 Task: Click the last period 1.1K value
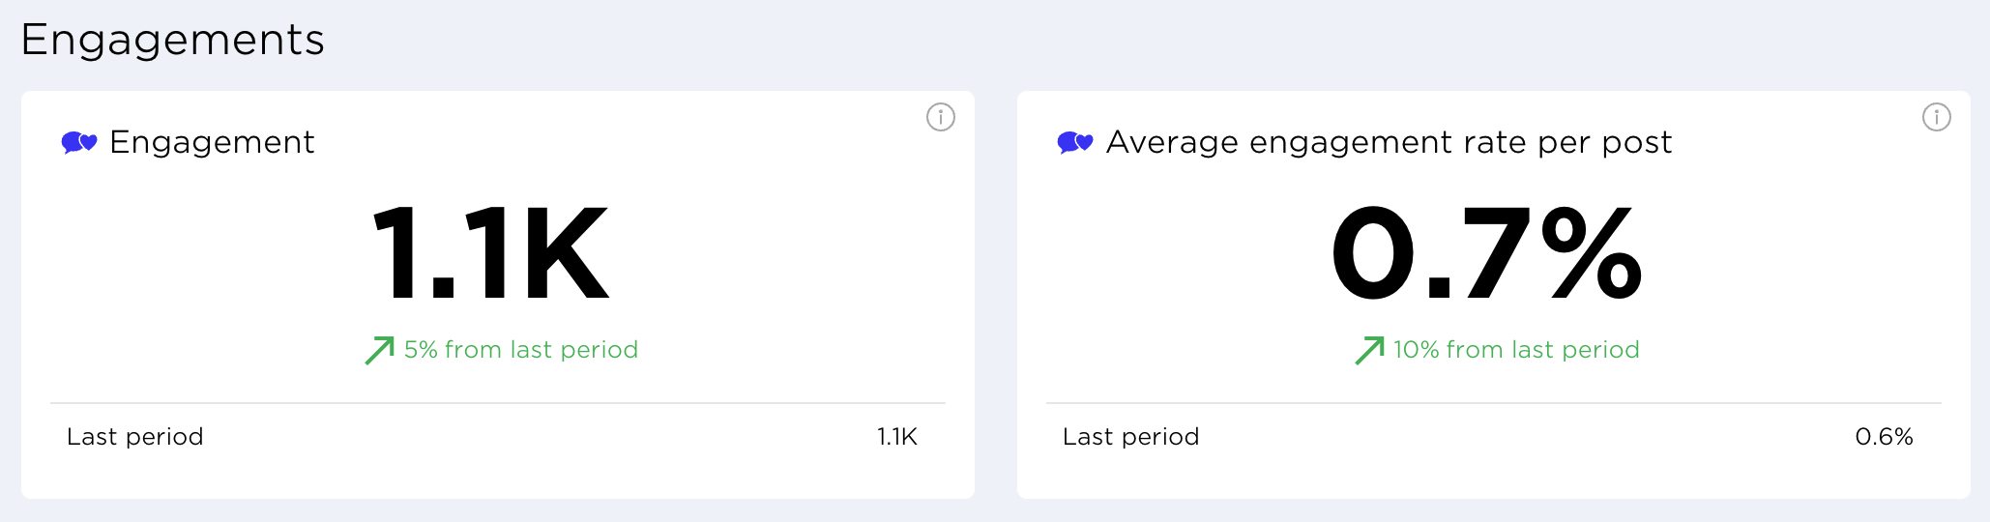click(x=897, y=437)
